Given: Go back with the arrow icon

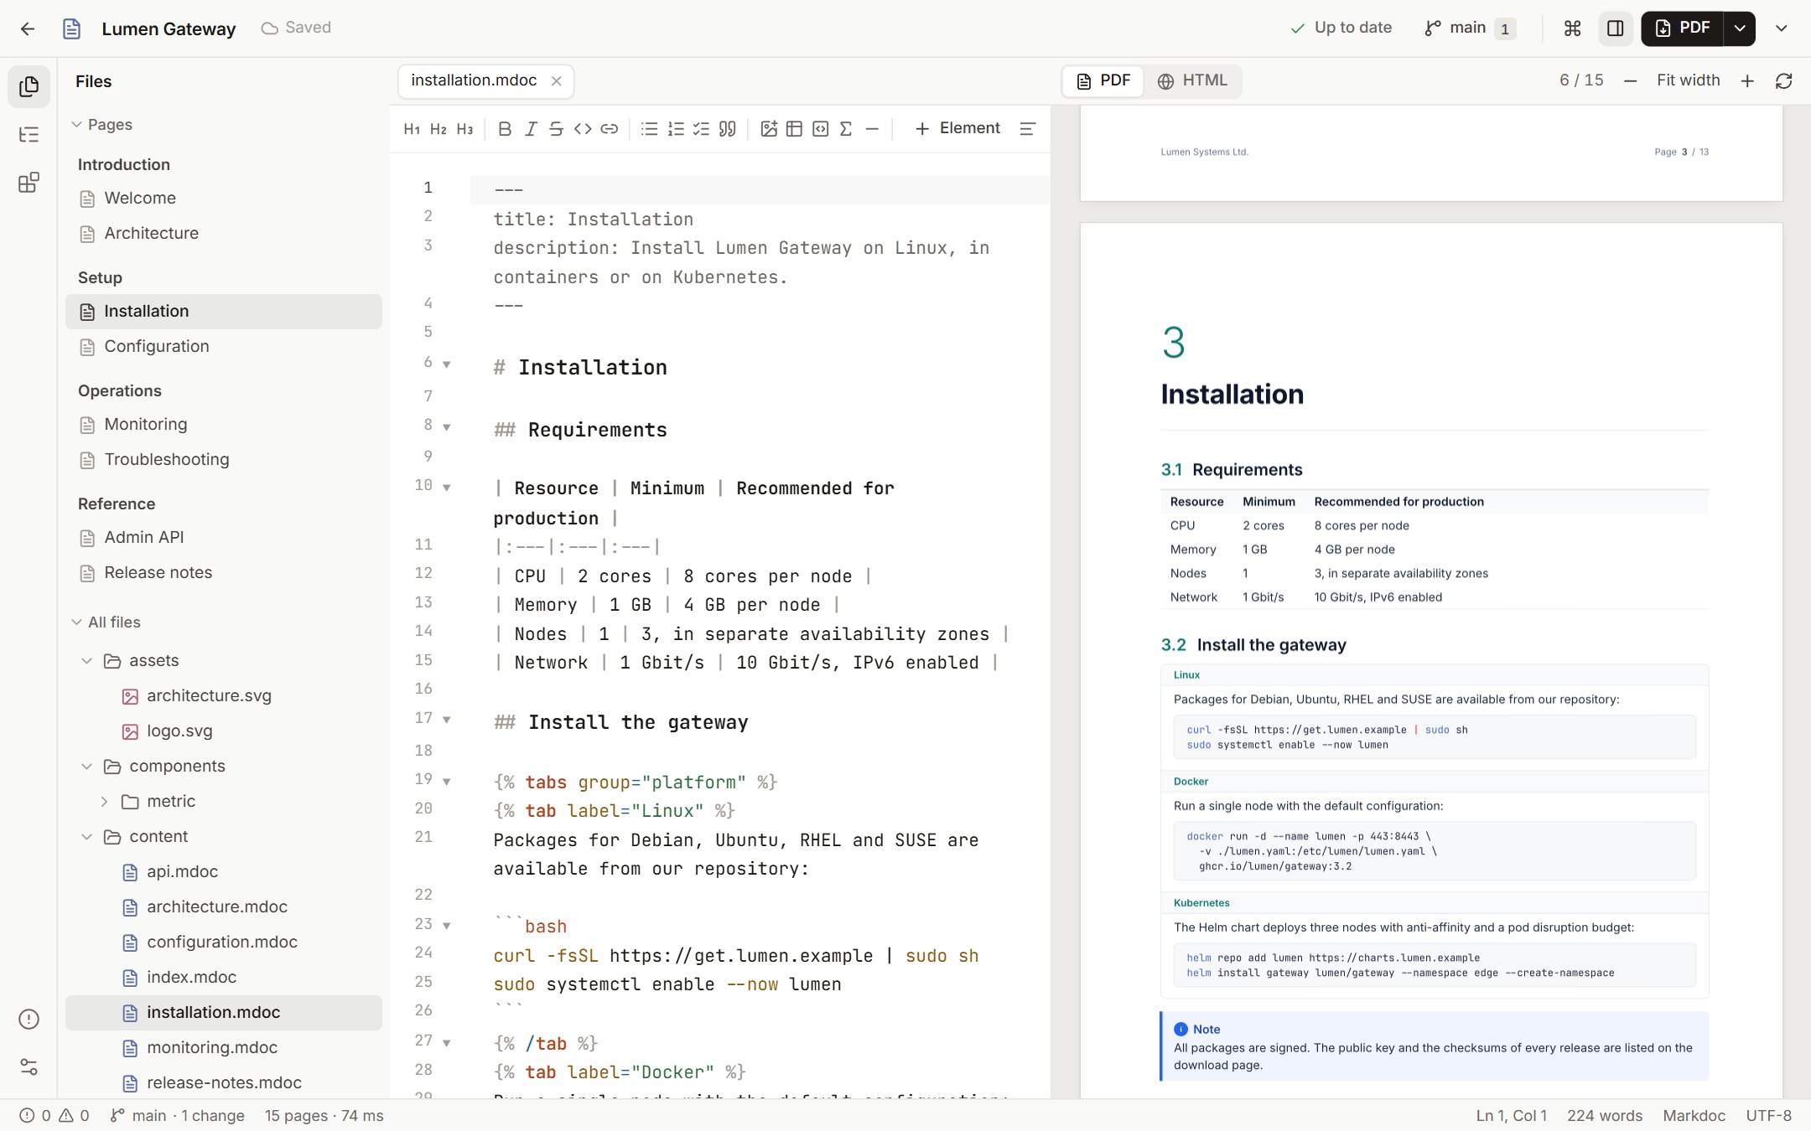Looking at the screenshot, I should point(28,28).
